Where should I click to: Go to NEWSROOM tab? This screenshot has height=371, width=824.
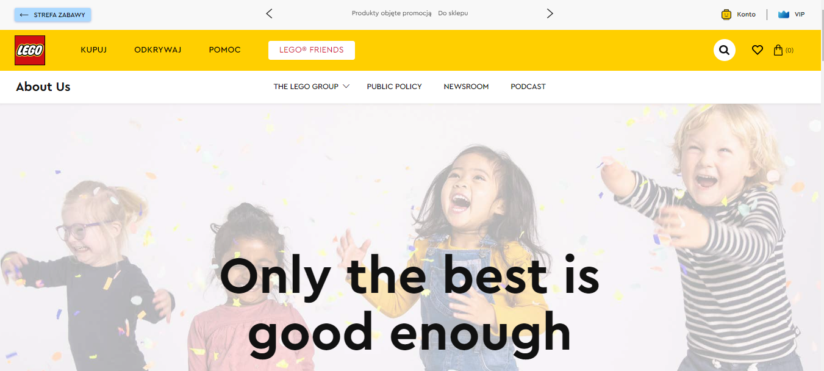tap(466, 87)
